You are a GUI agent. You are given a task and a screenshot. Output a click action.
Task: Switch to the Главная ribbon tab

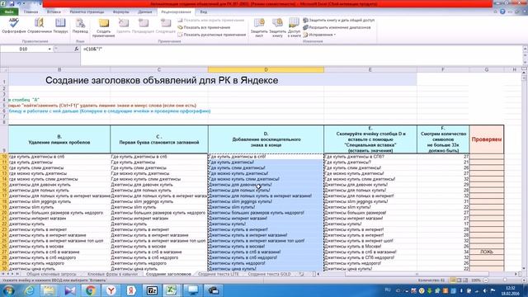coord(31,12)
